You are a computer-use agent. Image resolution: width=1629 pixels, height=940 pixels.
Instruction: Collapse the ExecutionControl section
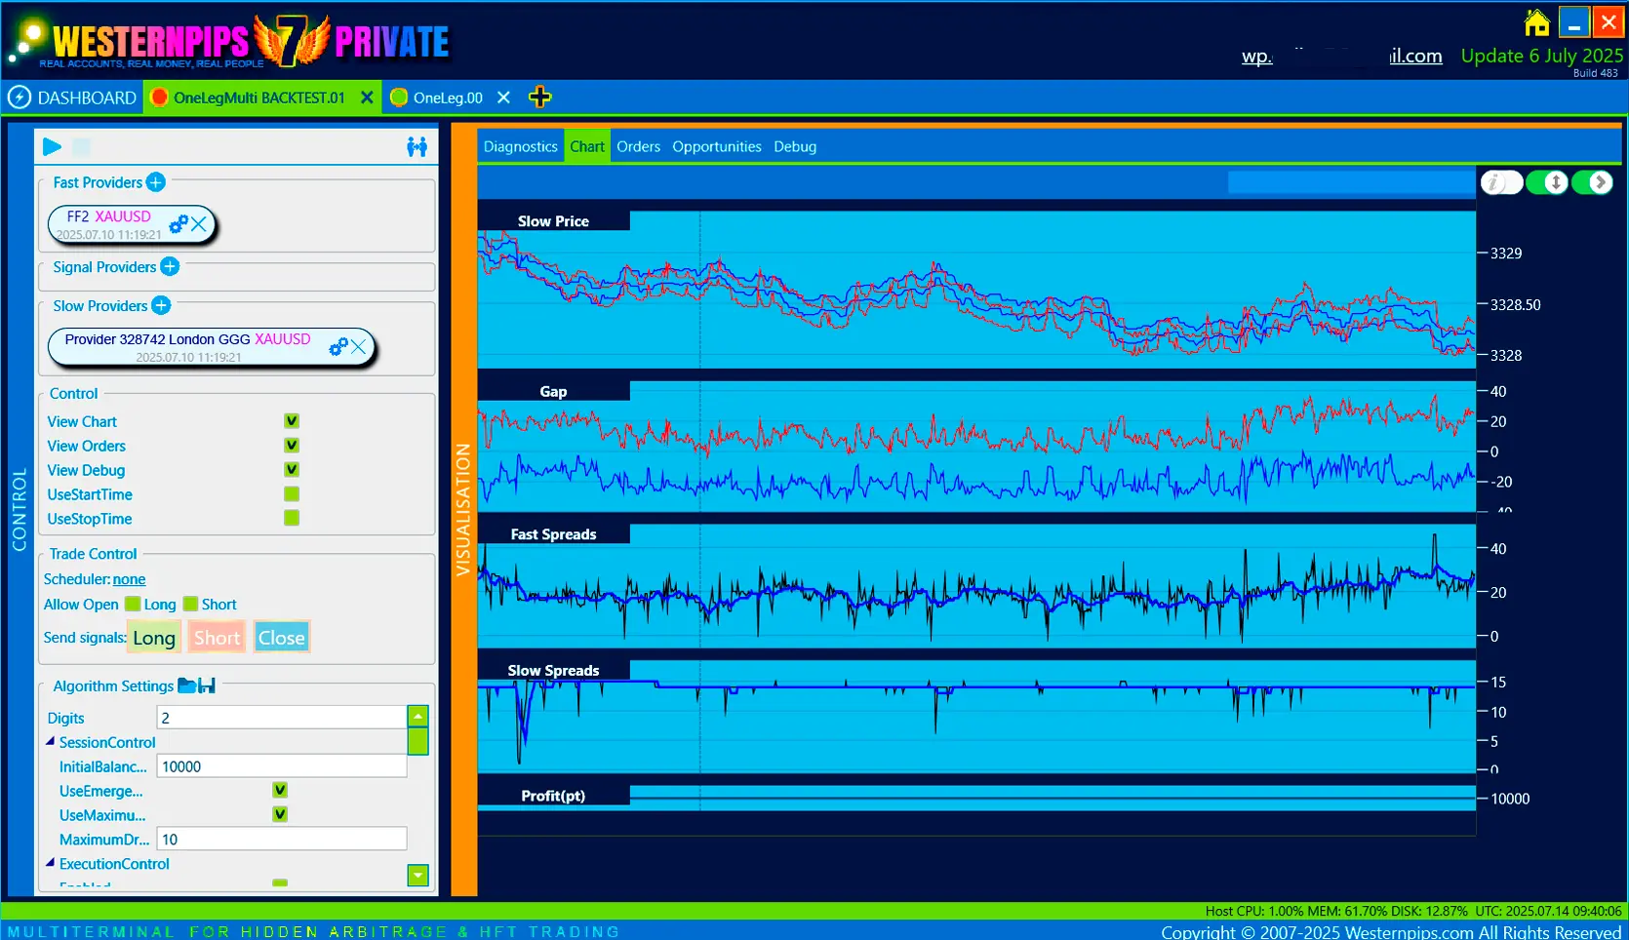click(x=51, y=863)
